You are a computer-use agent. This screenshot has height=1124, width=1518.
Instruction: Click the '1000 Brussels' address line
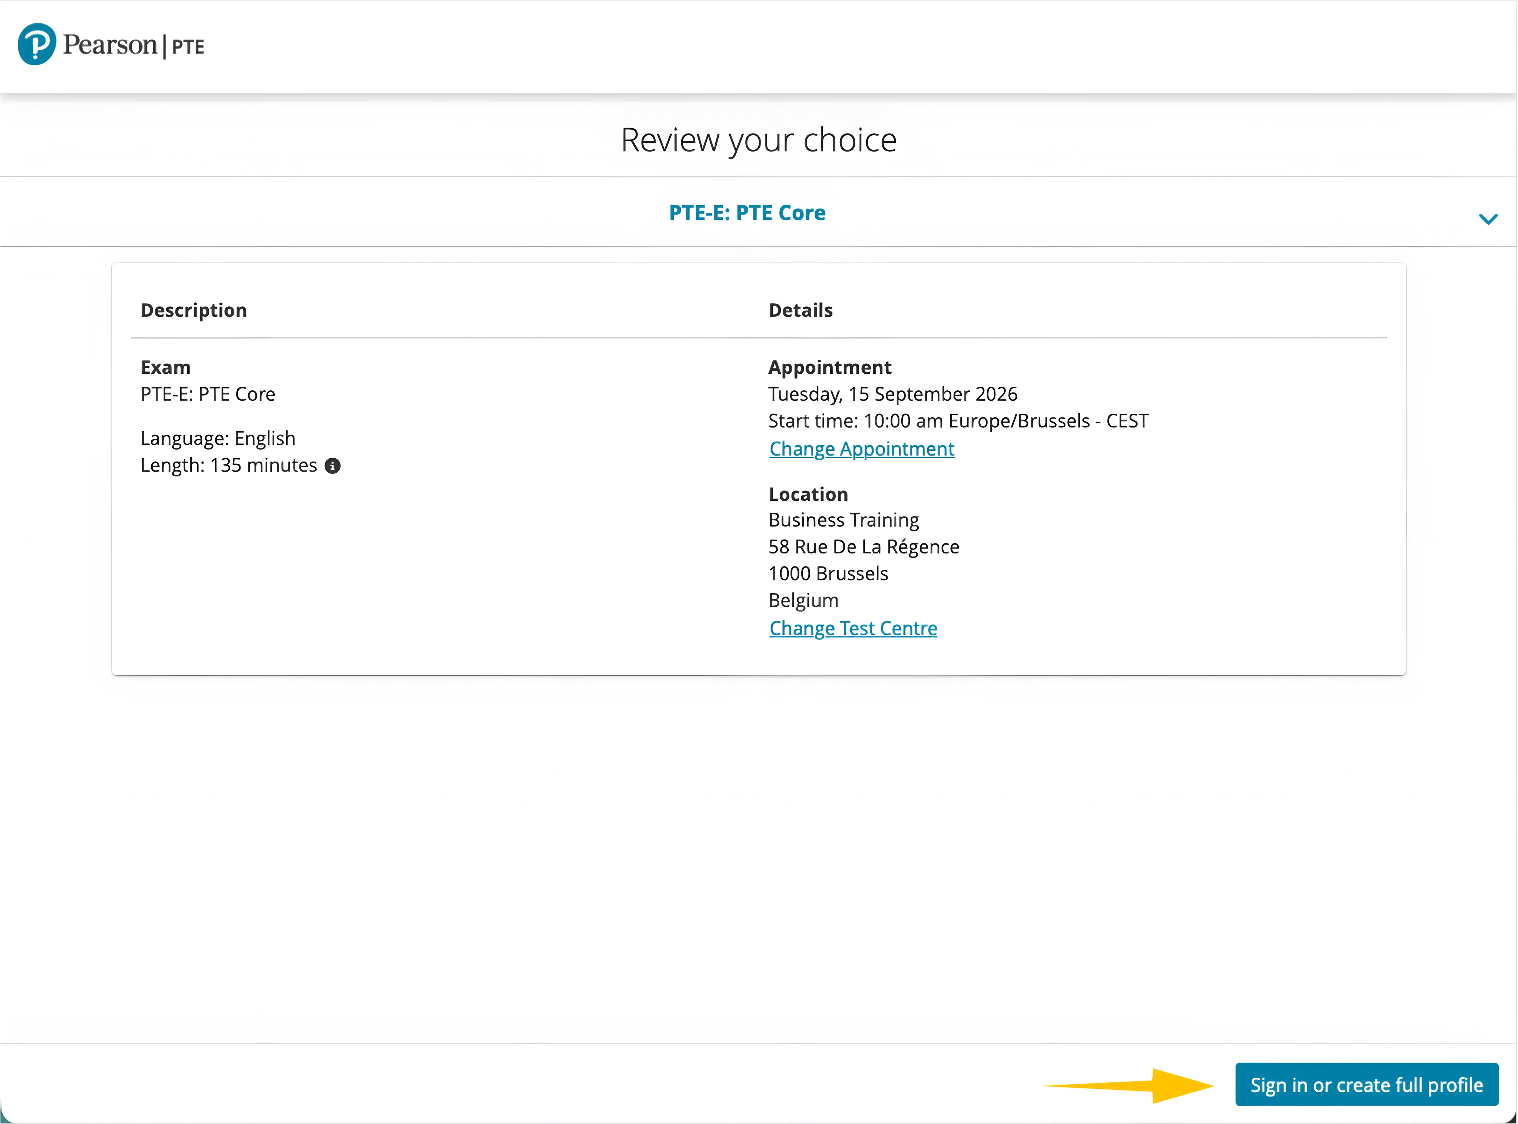[x=828, y=573]
